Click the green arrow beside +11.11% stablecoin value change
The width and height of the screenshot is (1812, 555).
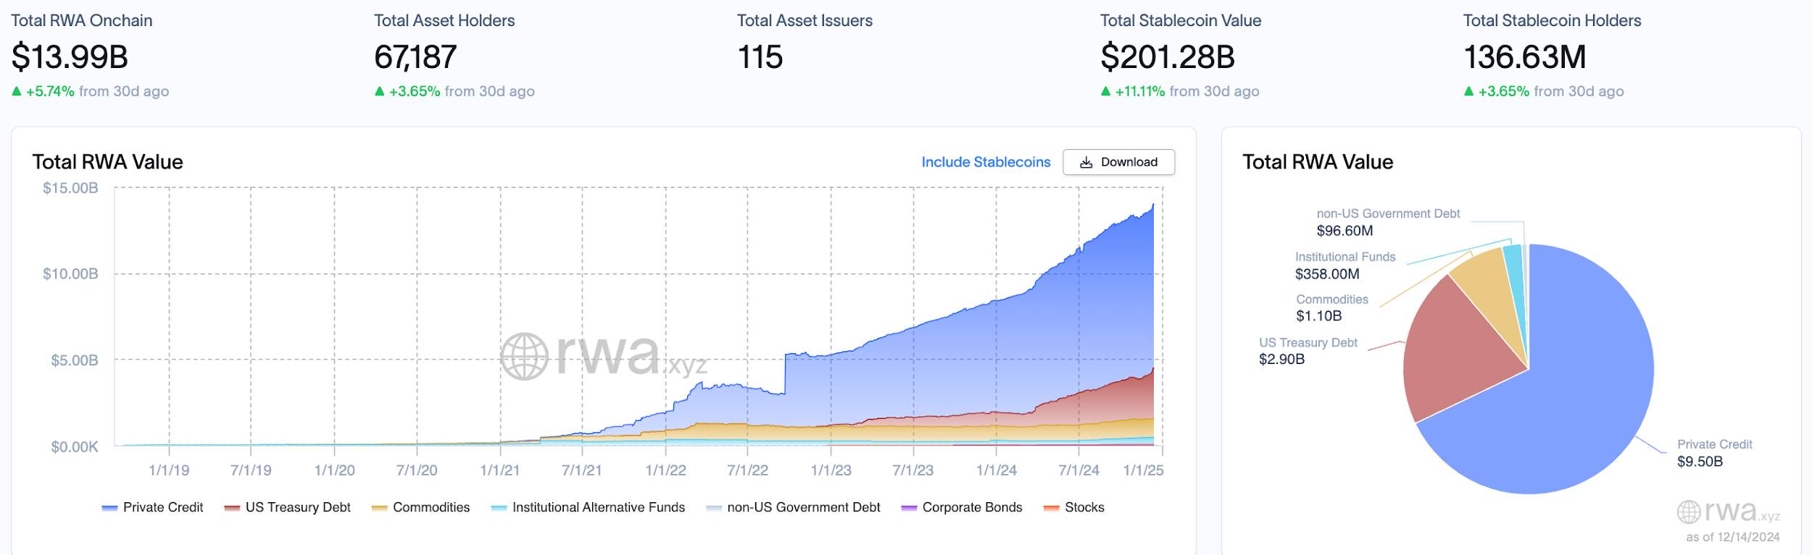(x=1105, y=91)
